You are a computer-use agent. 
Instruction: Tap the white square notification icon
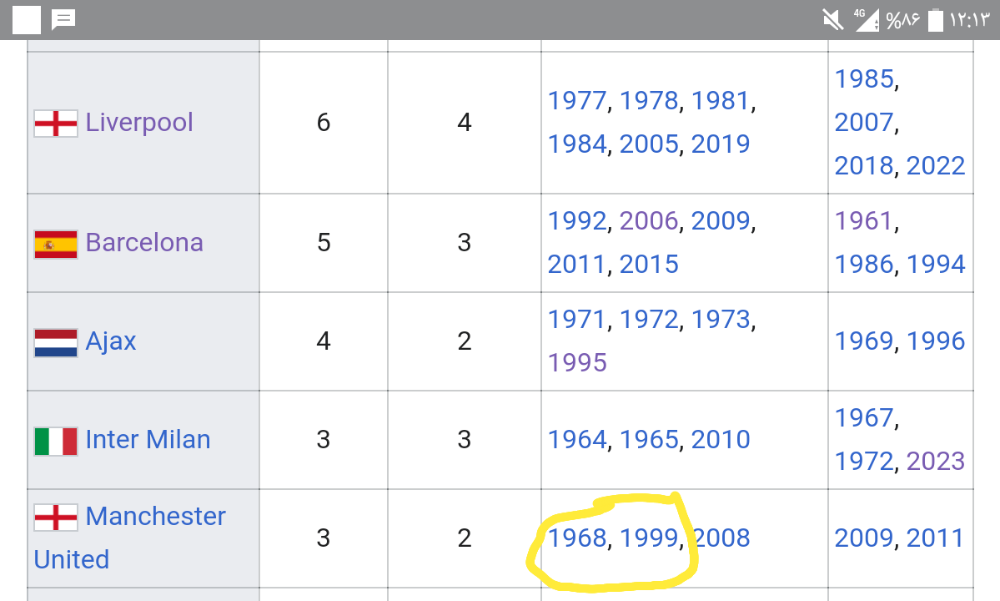click(26, 20)
